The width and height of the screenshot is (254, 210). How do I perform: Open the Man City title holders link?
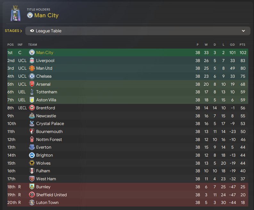pos(46,15)
